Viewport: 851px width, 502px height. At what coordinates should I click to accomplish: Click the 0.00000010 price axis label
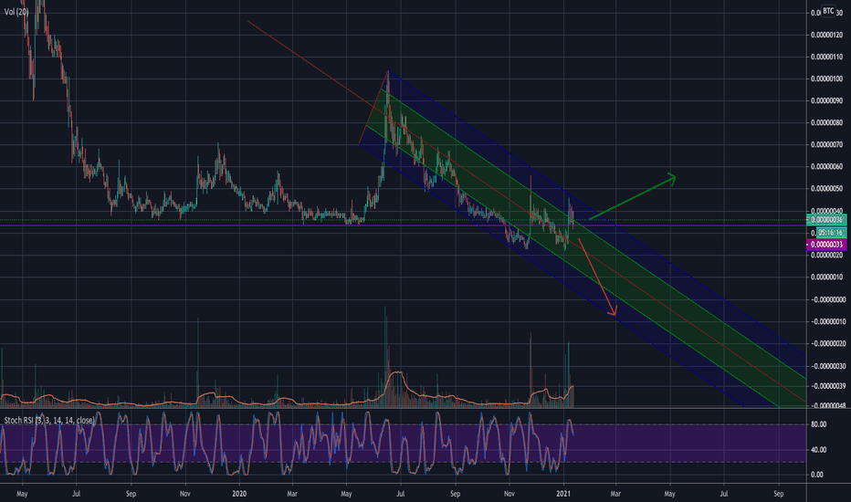click(827, 277)
